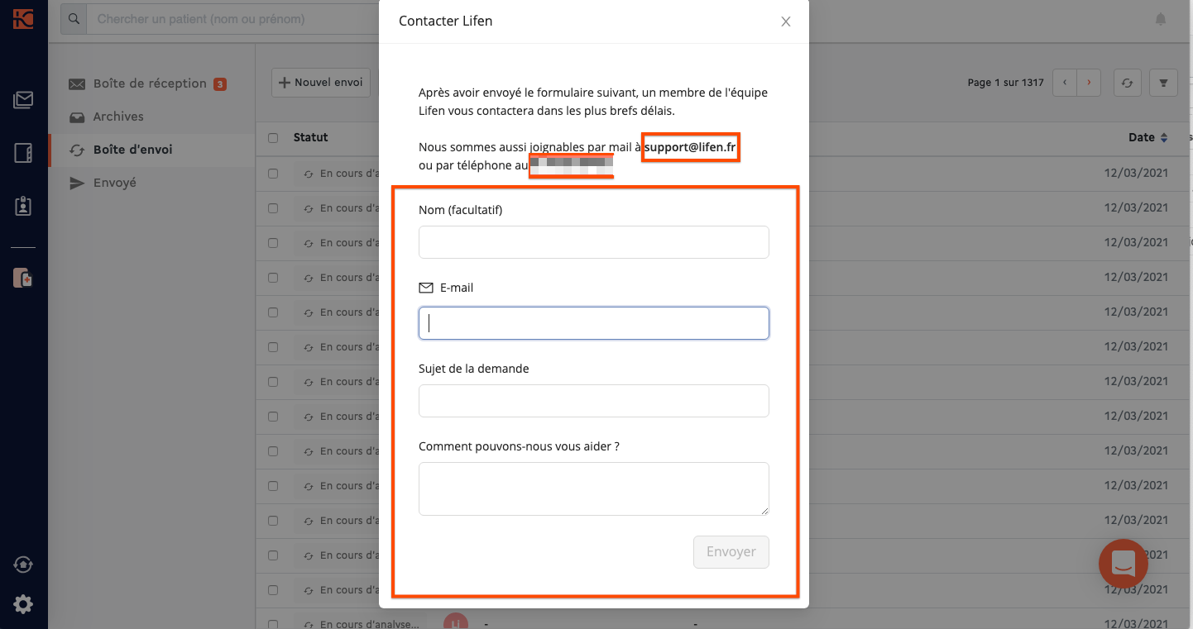The width and height of the screenshot is (1193, 629).
Task: Open the medical document icon in sidebar
Action: point(23,278)
